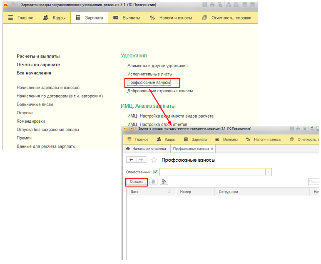The height and width of the screenshot is (264, 321).
Task: Expand the Ответственный dropdown list
Action: (268, 172)
